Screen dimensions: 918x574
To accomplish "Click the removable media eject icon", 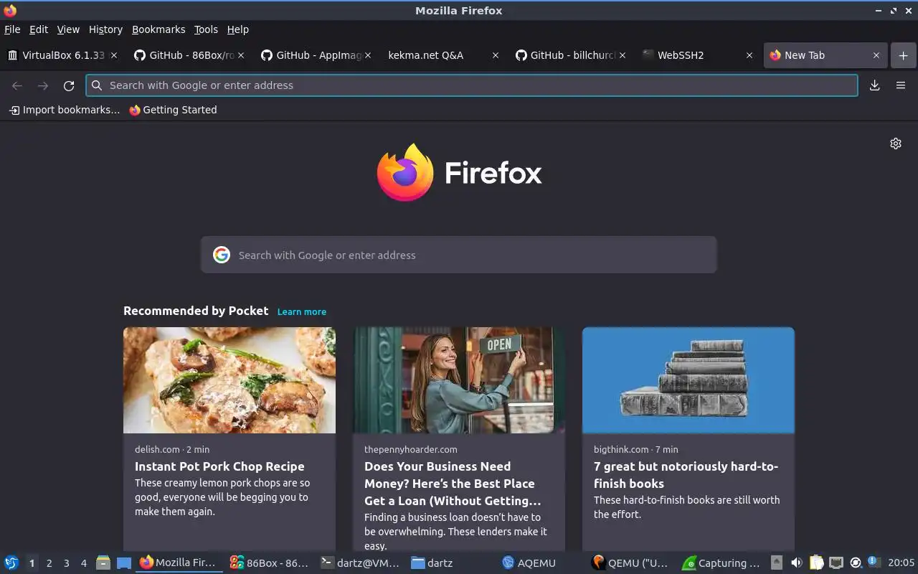I will coord(777,563).
